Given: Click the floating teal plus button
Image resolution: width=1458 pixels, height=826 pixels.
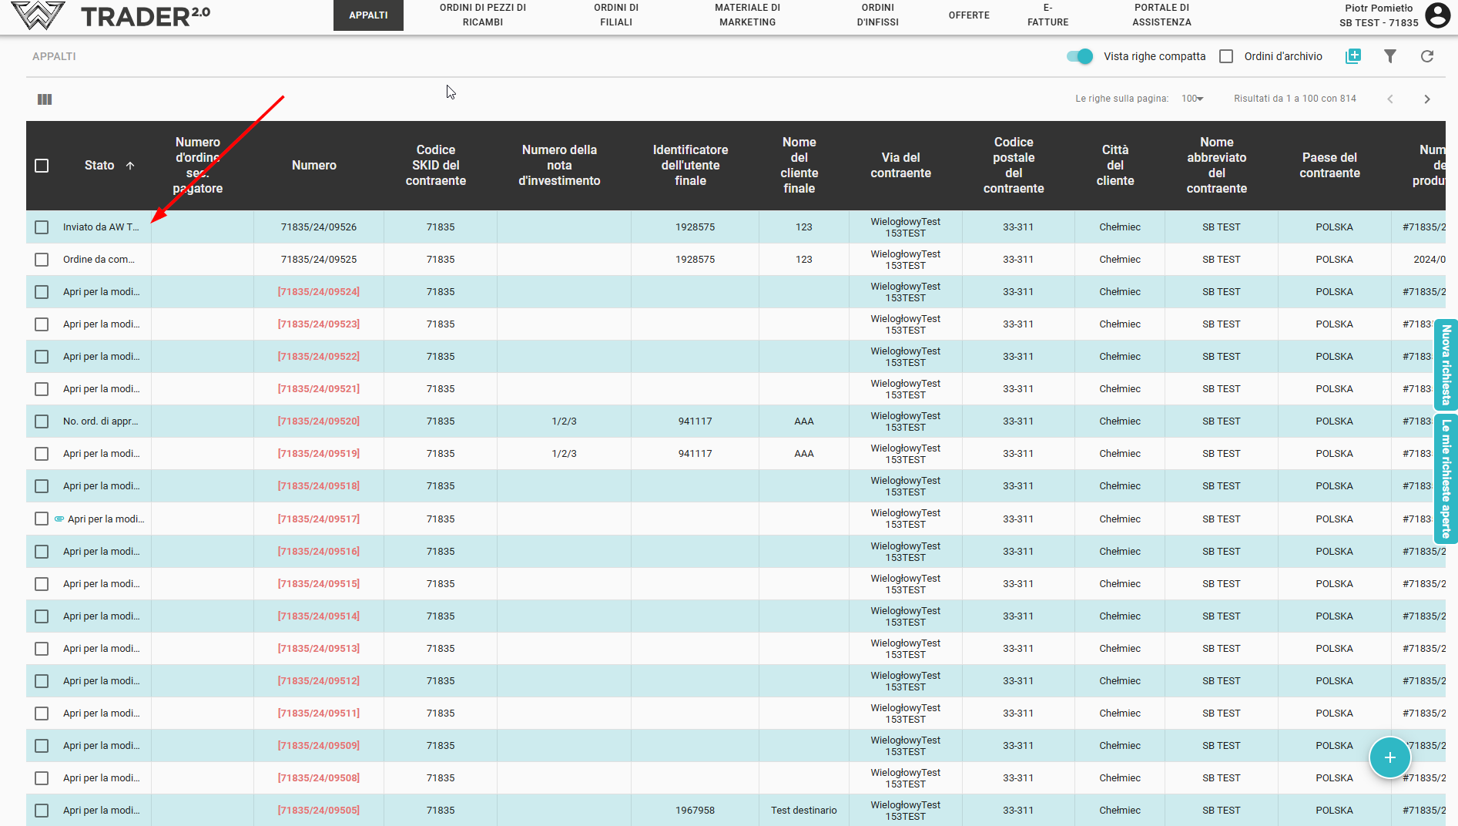Looking at the screenshot, I should click(x=1389, y=757).
